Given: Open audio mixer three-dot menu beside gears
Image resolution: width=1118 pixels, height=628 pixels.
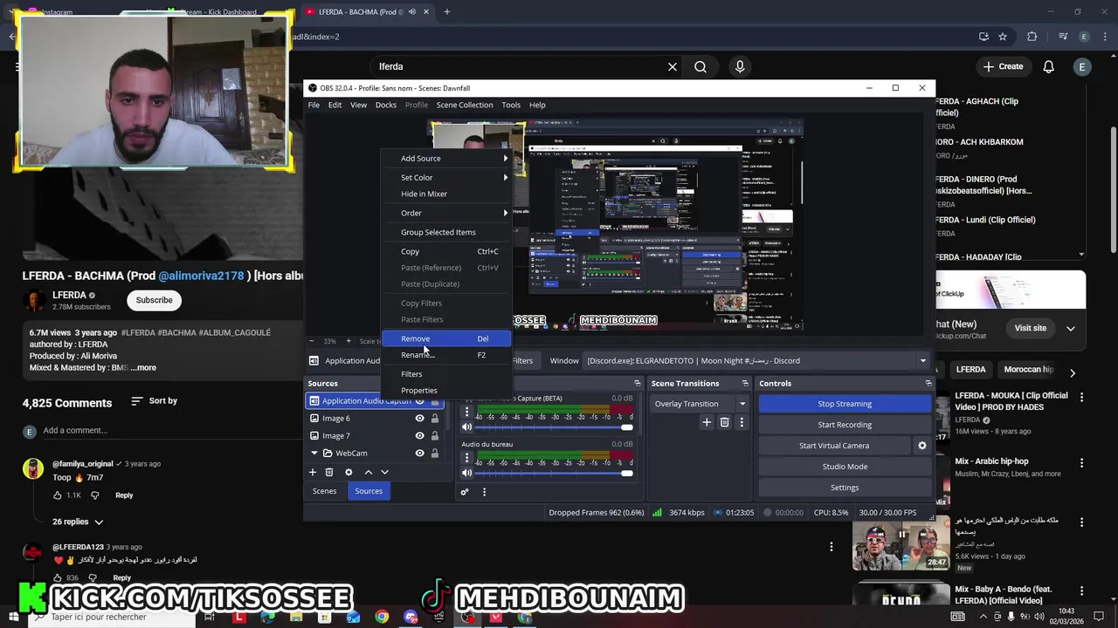Looking at the screenshot, I should (484, 492).
